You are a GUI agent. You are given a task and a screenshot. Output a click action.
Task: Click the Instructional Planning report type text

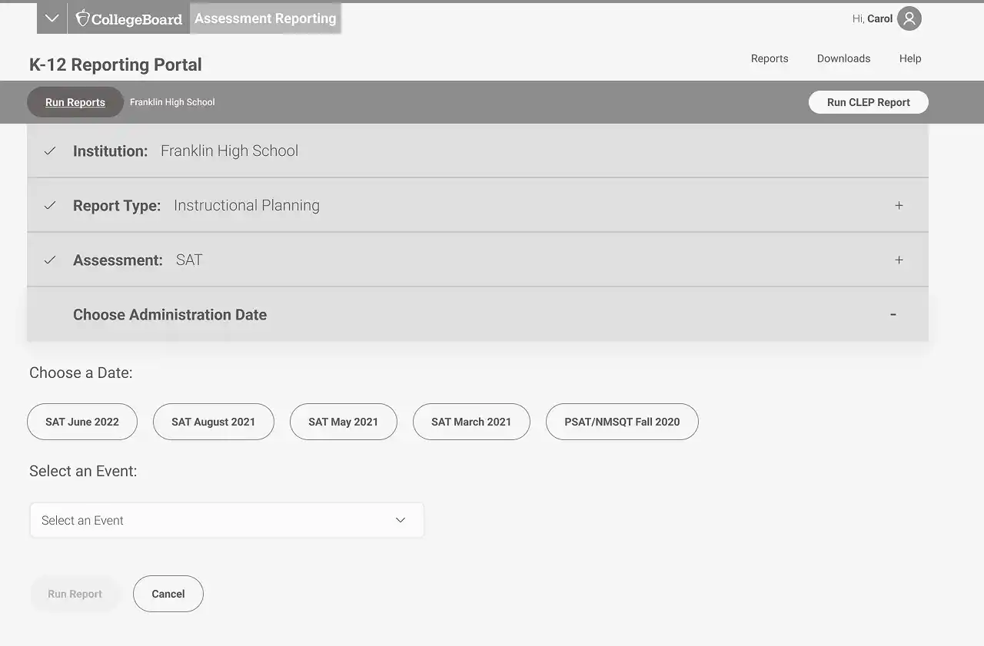click(247, 206)
